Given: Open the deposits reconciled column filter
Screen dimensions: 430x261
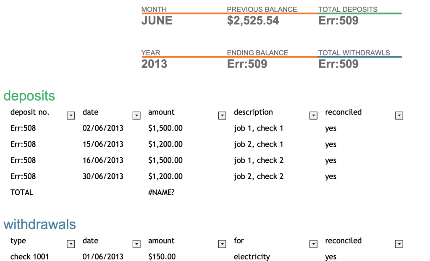Looking at the screenshot, I should (399, 115).
